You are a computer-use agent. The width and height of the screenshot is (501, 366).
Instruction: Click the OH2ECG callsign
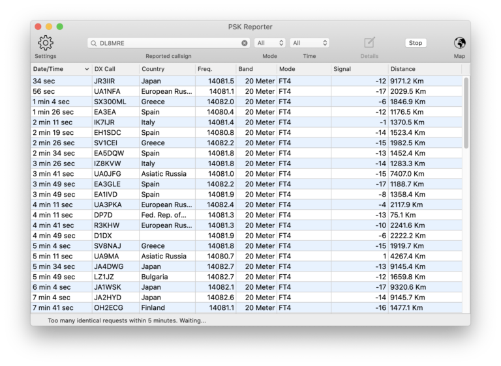(108, 308)
